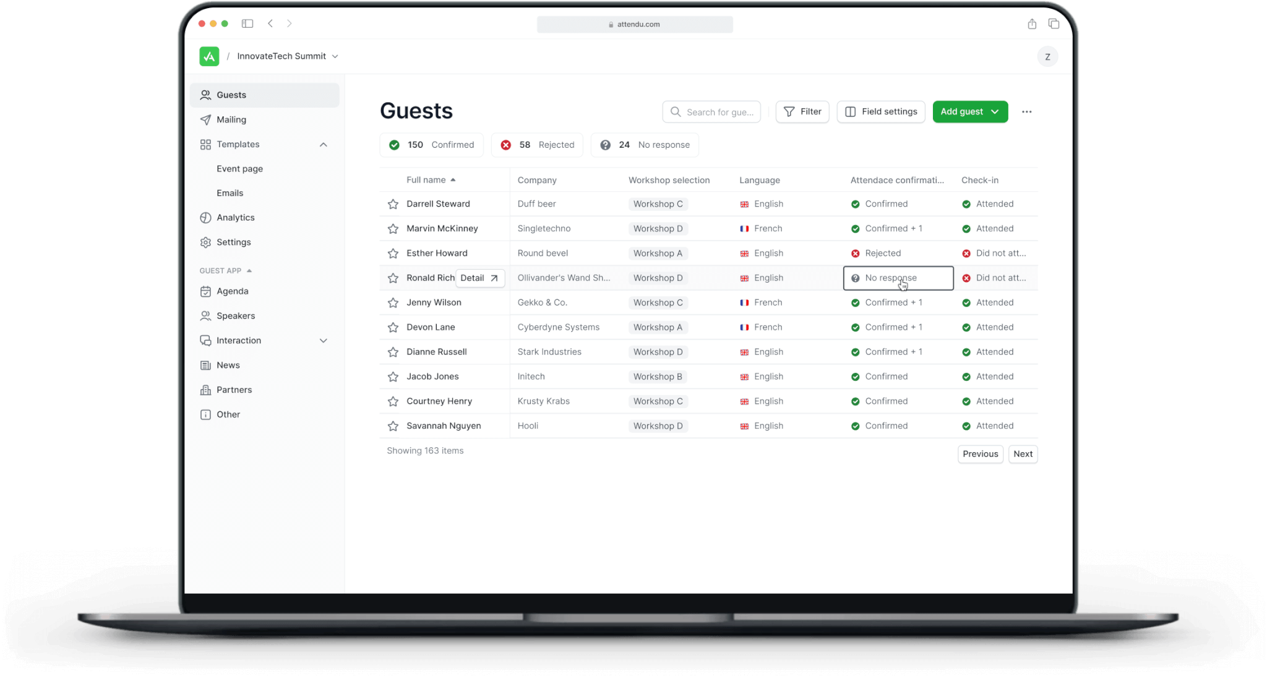
Task: Click Savannah Nguyen's name
Action: pos(444,426)
